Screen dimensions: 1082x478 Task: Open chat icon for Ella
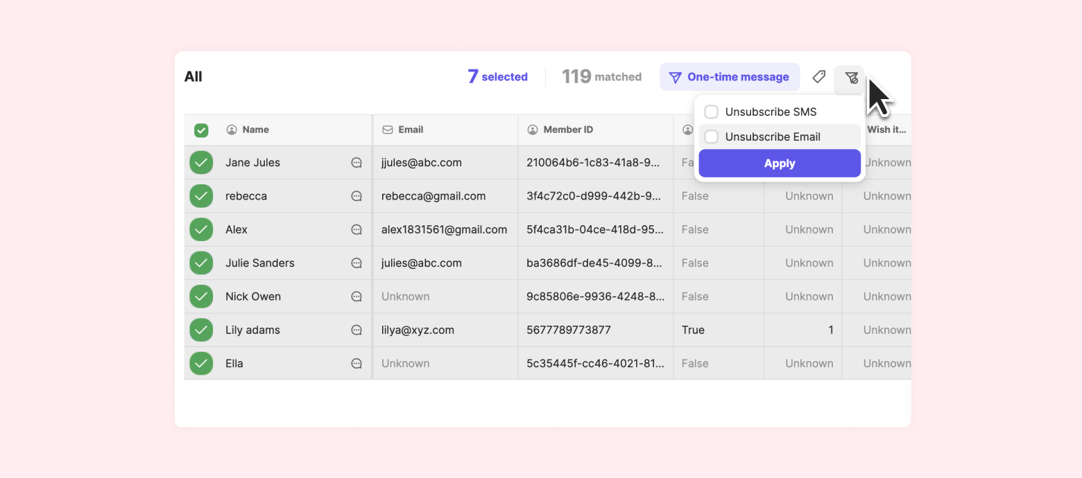click(357, 363)
